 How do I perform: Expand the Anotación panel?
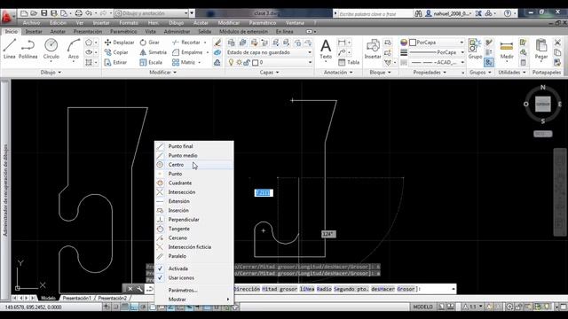(338, 73)
